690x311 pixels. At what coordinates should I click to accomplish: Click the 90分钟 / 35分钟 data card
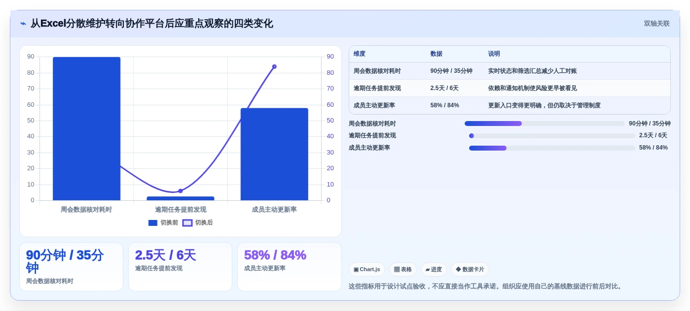pos(71,267)
